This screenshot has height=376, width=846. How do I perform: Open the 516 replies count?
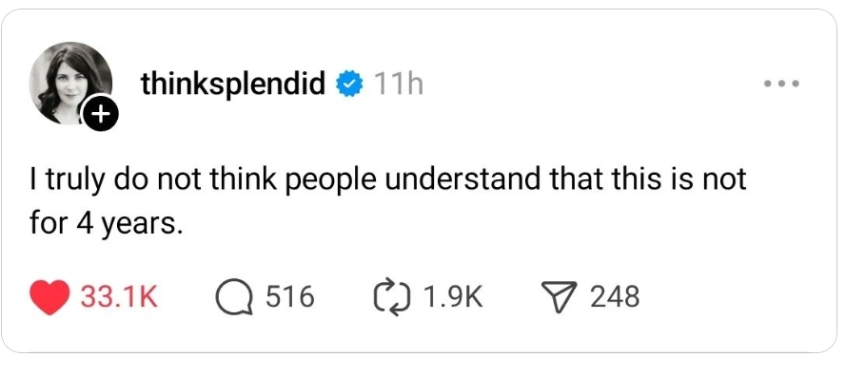[x=289, y=297]
